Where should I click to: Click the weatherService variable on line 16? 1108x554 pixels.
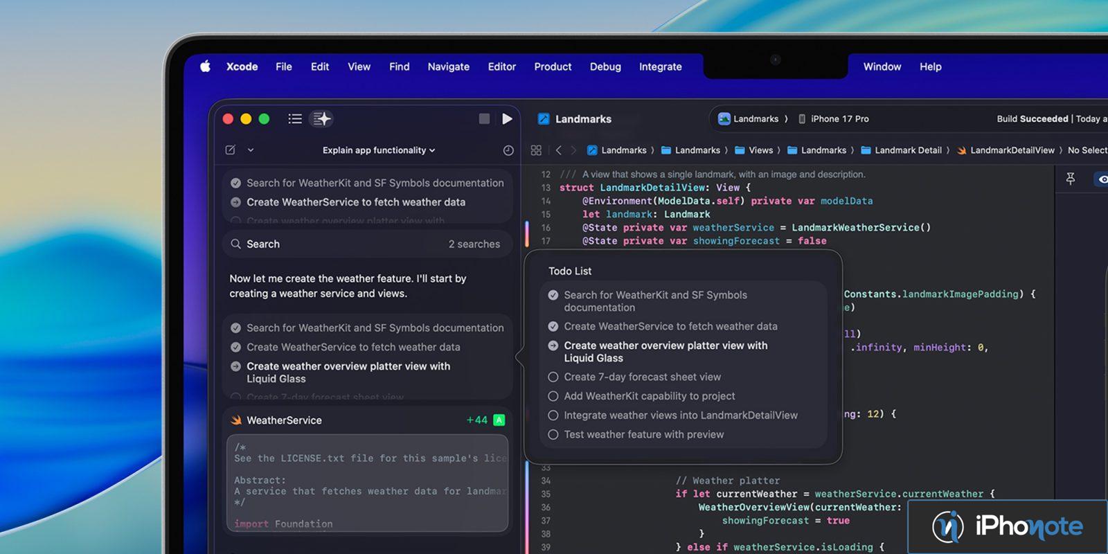click(733, 227)
